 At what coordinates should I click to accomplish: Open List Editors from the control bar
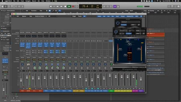(x=169, y=7)
